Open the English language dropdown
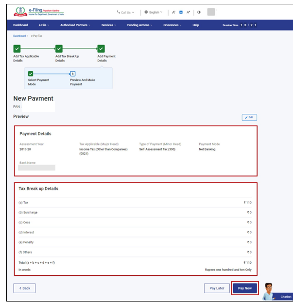The height and width of the screenshot is (302, 293). click(x=154, y=12)
